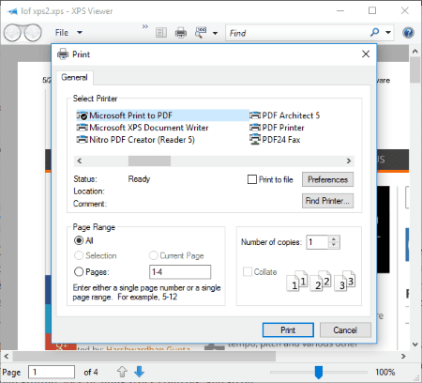
Task: Click the forward navigation arrow in XPS Viewer
Action: (x=33, y=33)
